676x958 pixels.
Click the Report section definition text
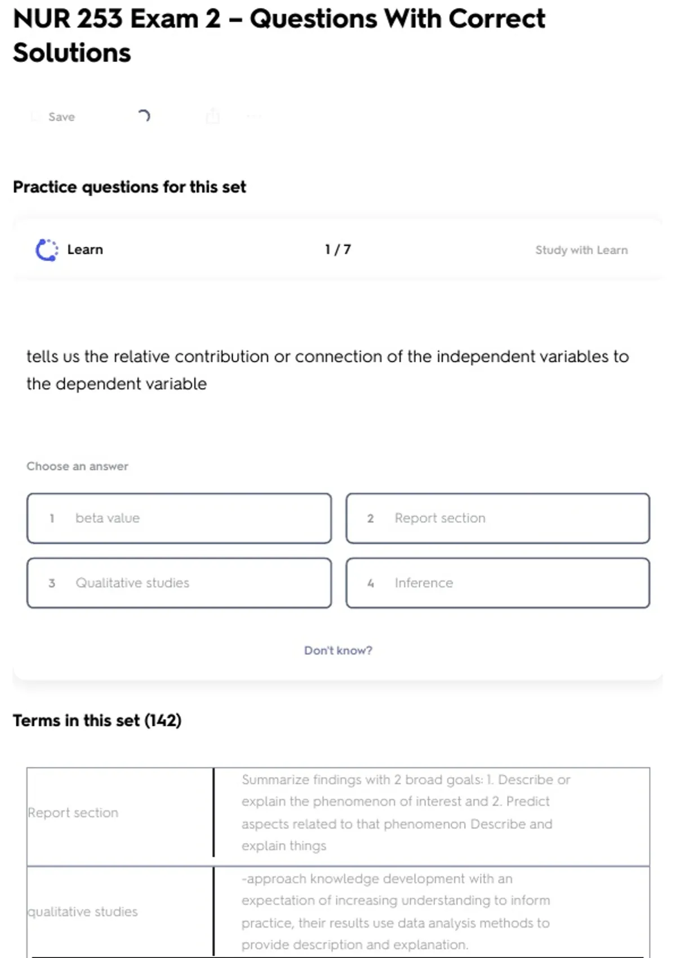pyautogui.click(x=406, y=813)
